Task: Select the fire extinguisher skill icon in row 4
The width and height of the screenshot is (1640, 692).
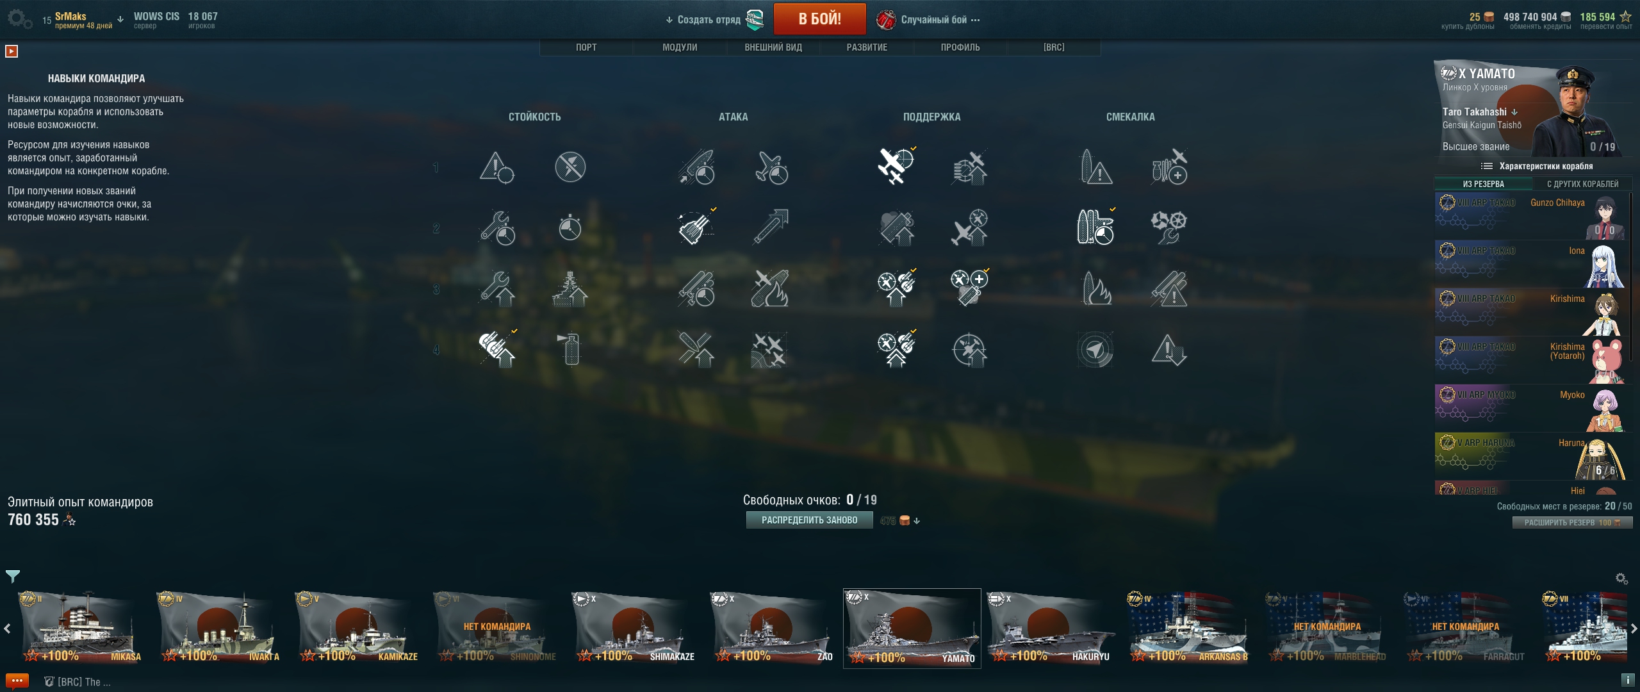Action: coord(570,349)
